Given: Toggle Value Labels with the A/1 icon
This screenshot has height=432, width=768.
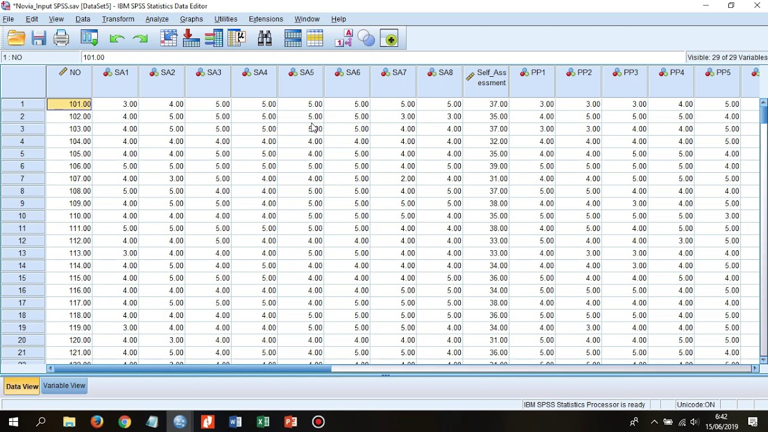Looking at the screenshot, I should coord(344,38).
